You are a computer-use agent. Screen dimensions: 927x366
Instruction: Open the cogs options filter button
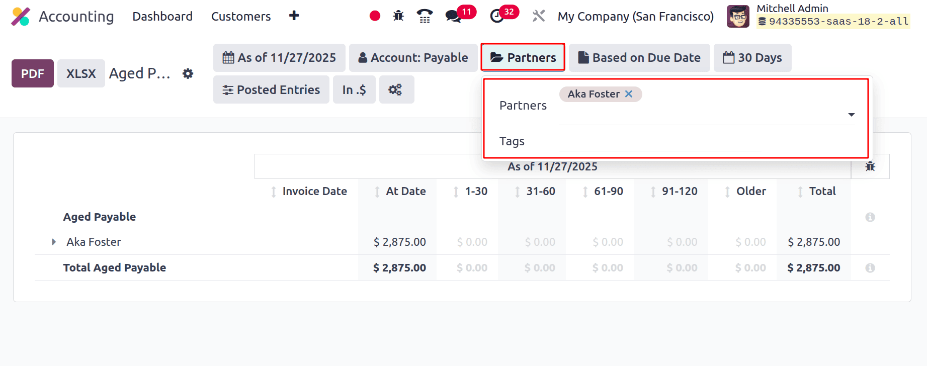tap(396, 89)
